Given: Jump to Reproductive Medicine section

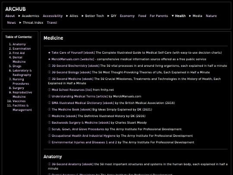Looking at the screenshot, I should [x=22, y=94].
